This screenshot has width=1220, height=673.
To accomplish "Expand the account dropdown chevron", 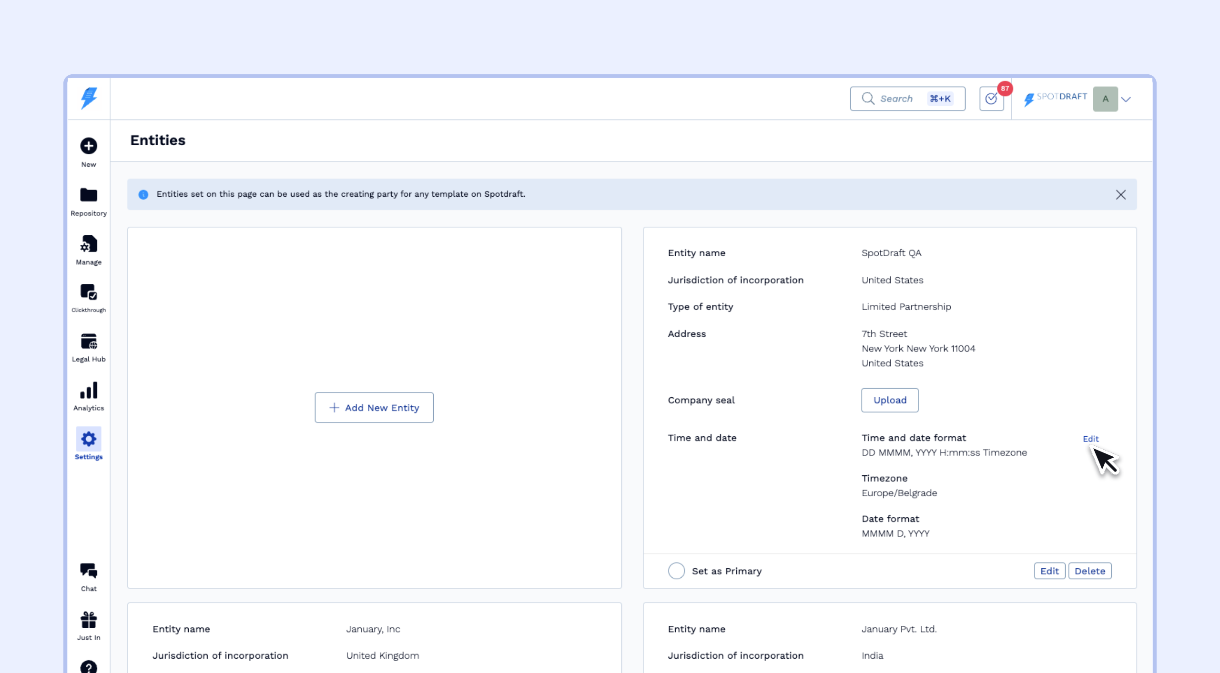I will coord(1126,99).
